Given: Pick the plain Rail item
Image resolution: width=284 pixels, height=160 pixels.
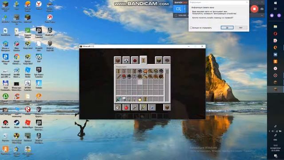Looking at the screenshot, I should pyautogui.click(x=129, y=71).
